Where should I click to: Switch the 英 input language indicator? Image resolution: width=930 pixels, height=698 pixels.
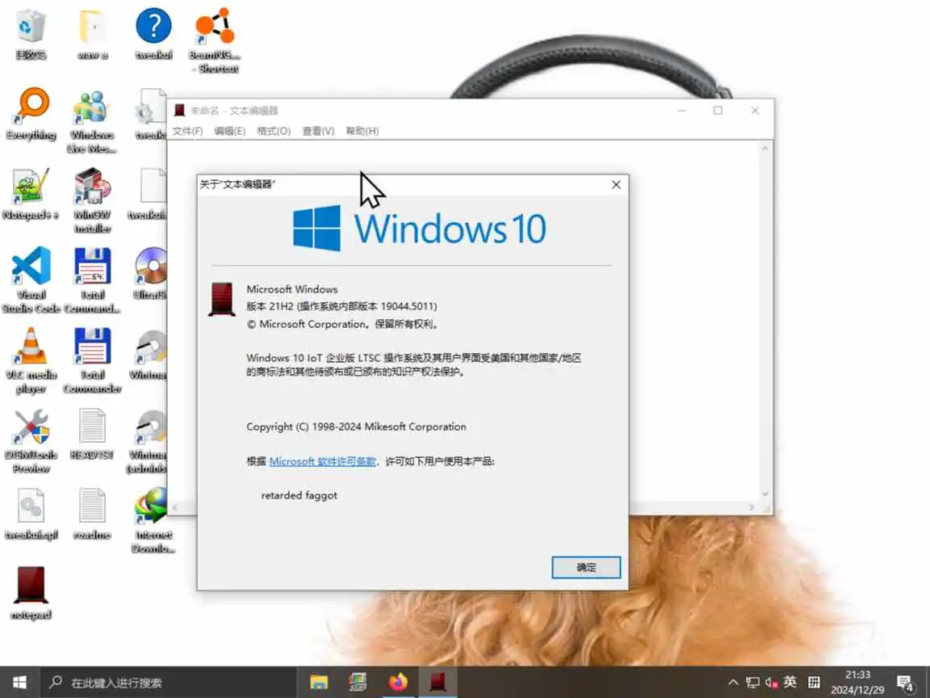[790, 682]
